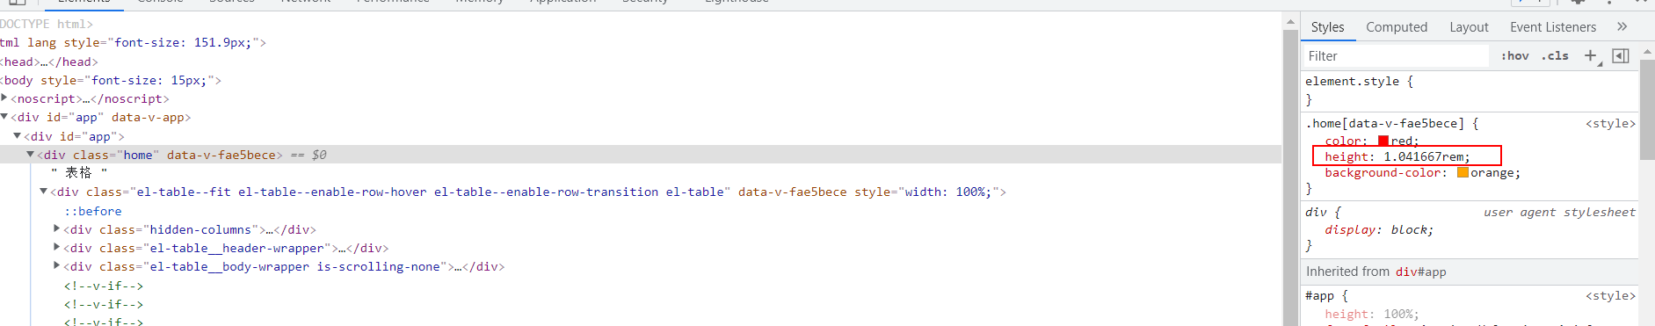The height and width of the screenshot is (326, 1655).
Task: Click the home class attribute value
Action: (137, 155)
